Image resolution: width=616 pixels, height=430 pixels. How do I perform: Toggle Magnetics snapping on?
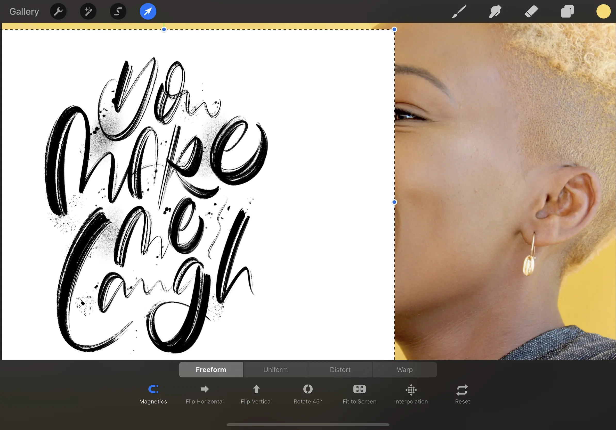click(x=153, y=393)
